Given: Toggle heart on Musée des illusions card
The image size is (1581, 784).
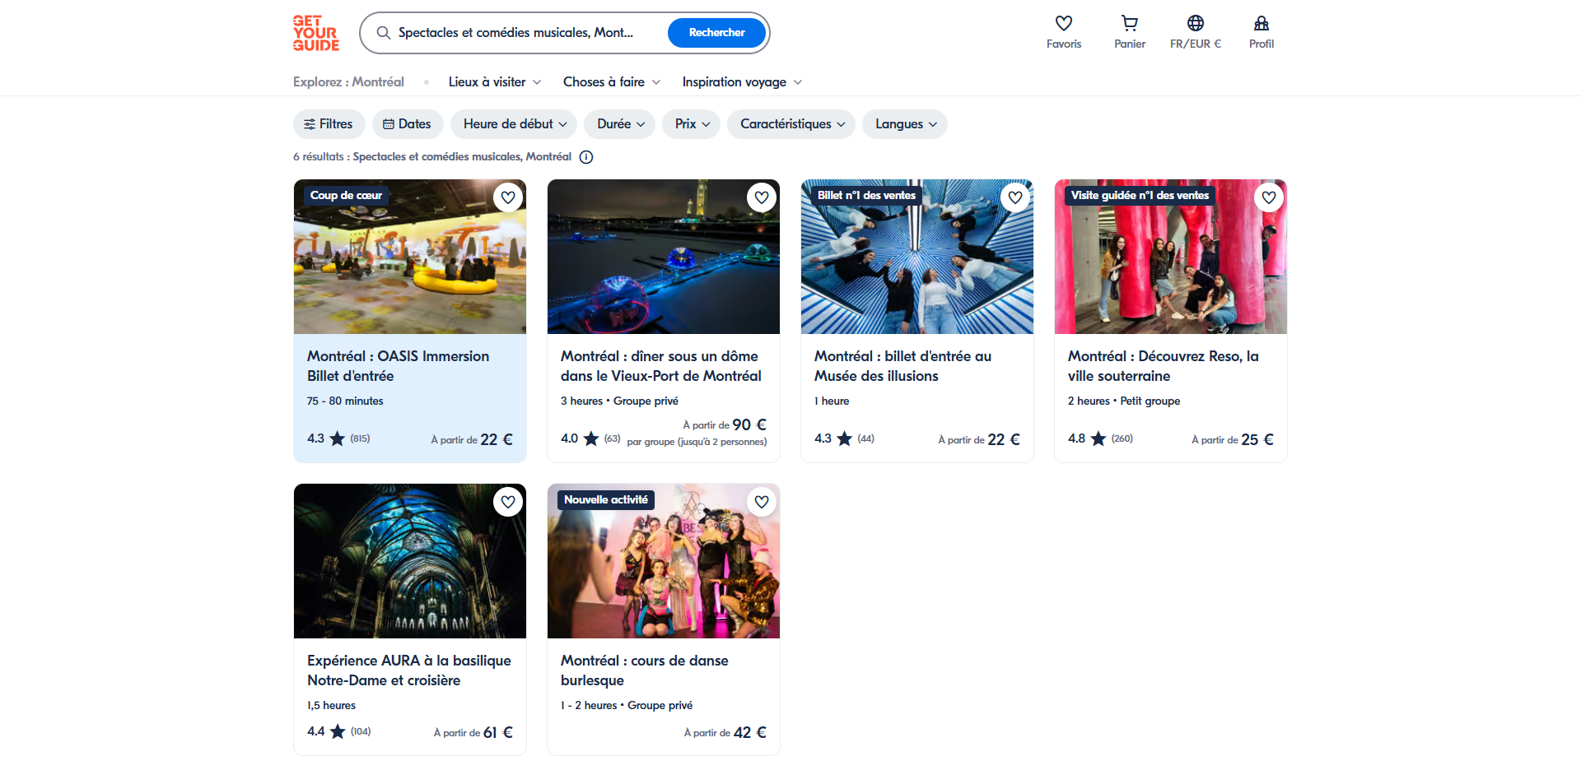Looking at the screenshot, I should click(x=1015, y=197).
